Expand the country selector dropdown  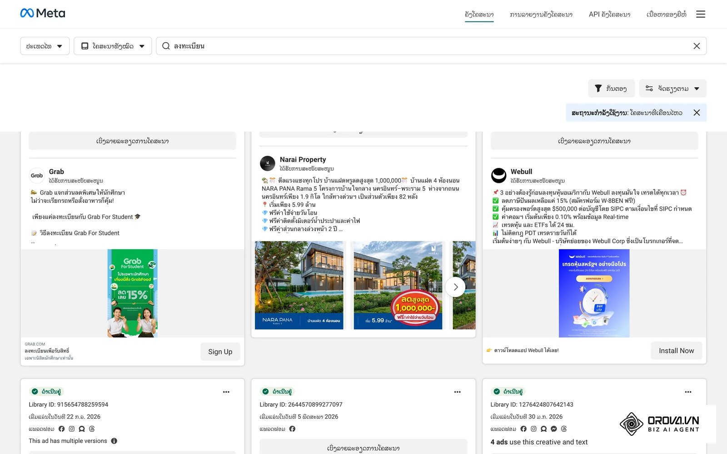coord(45,46)
